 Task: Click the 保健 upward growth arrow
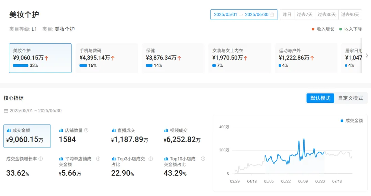(179, 58)
